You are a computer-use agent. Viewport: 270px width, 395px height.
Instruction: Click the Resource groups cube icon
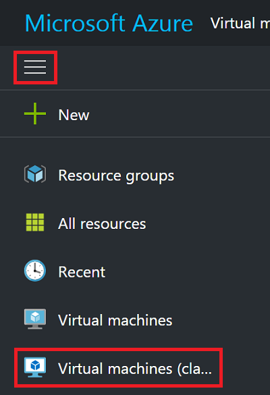(35, 174)
